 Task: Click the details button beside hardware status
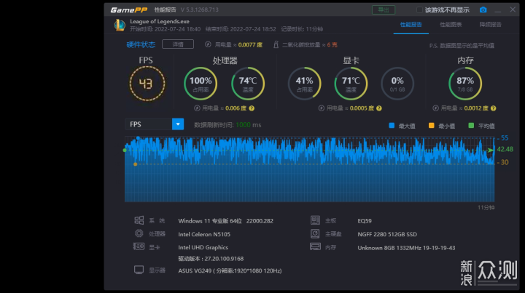click(178, 44)
